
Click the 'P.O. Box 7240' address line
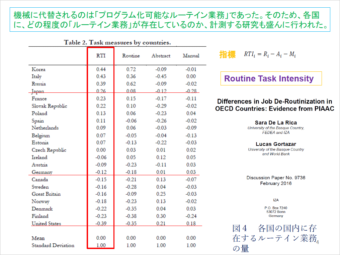276,208
